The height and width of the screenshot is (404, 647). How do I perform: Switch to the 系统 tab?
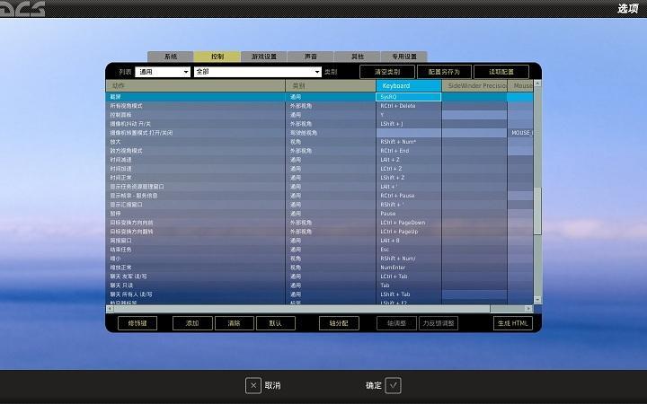(x=171, y=57)
